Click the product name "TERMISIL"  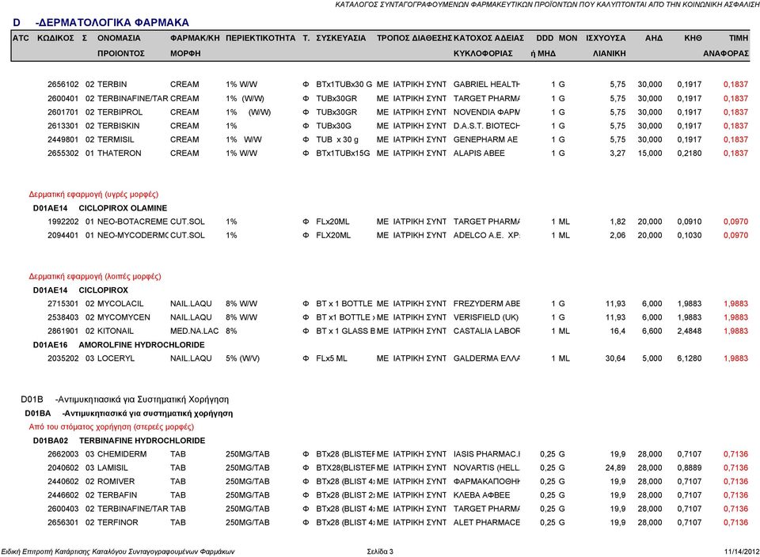coord(116,139)
